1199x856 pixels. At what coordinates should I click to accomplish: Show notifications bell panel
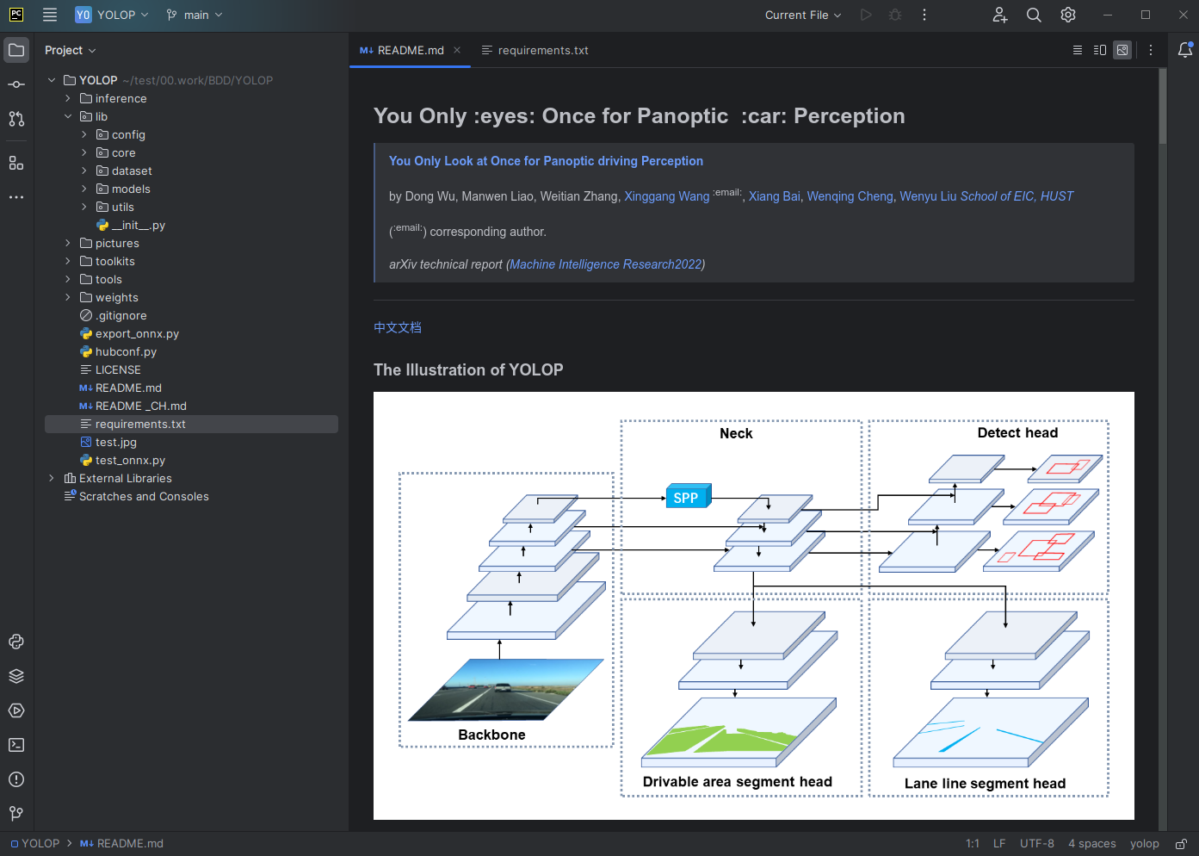click(1185, 50)
